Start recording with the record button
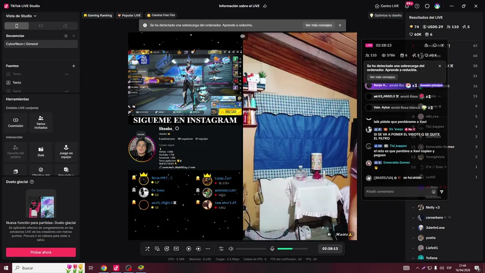Image resolution: width=485 pixels, height=273 pixels. (189, 249)
